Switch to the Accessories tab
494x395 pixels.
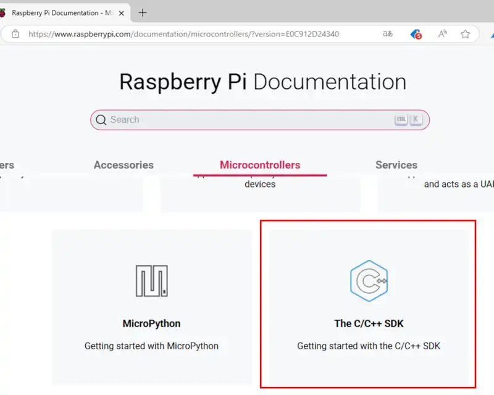tap(124, 165)
